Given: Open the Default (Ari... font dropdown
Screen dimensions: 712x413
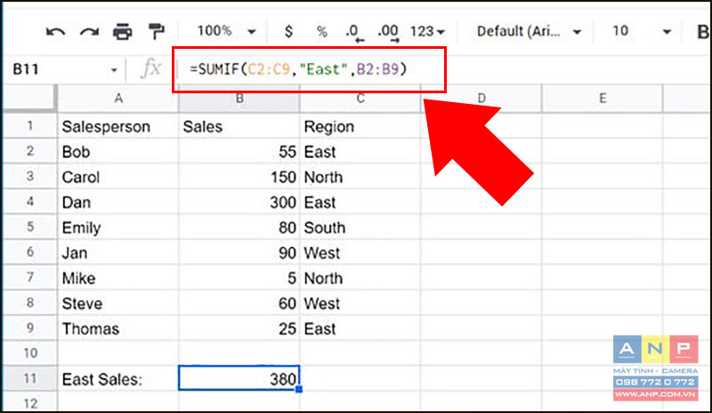Looking at the screenshot, I should tap(529, 31).
